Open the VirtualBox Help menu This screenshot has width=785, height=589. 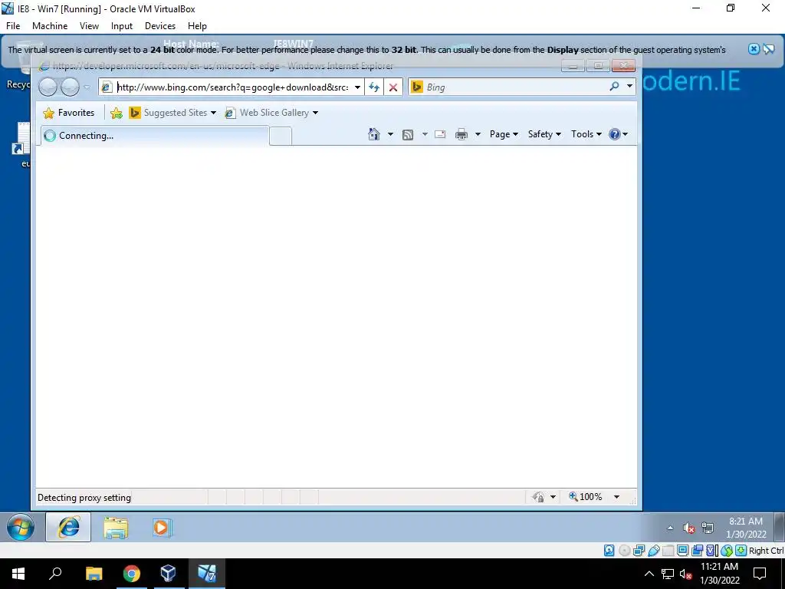(x=197, y=26)
